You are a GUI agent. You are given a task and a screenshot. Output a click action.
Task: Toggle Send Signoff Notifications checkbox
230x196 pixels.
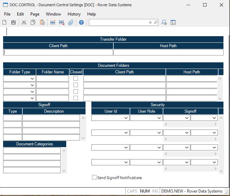tap(94, 178)
